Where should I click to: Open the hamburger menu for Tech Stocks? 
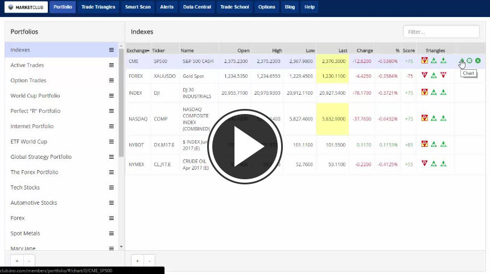pos(111,187)
